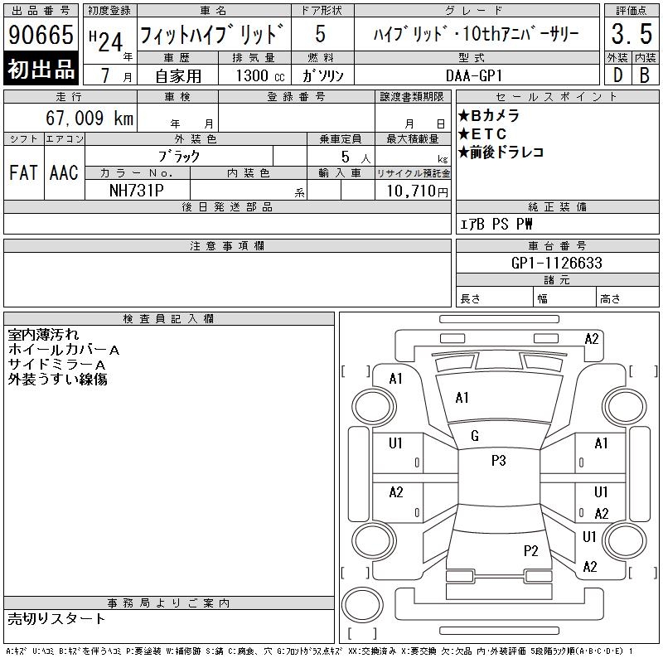Click the model code DAA-GP1 cell
This screenshot has height=663, width=663.
pos(474,76)
